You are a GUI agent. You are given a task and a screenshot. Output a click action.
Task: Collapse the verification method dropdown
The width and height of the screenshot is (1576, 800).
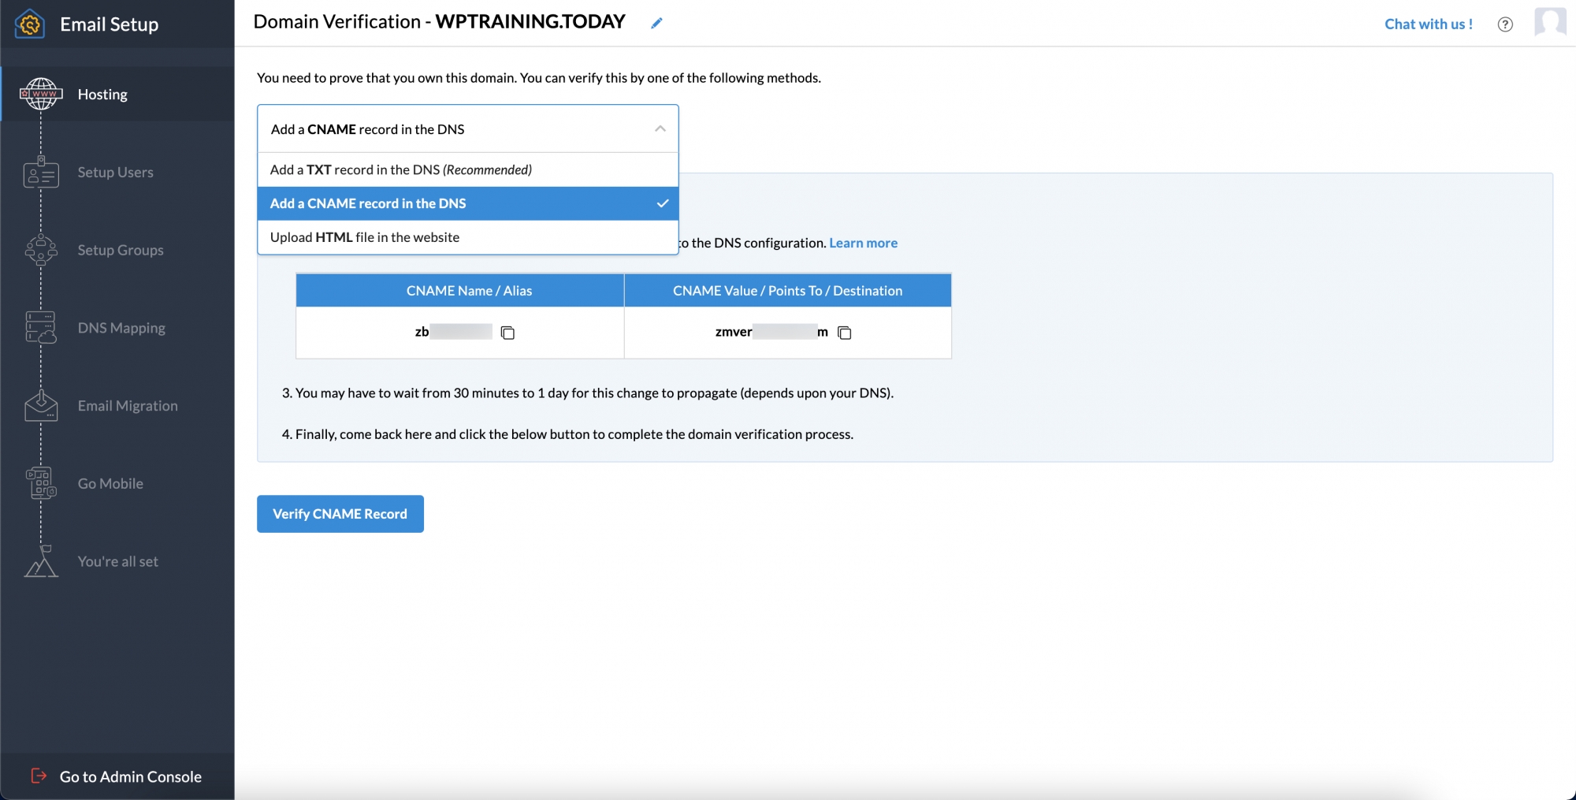click(661, 128)
